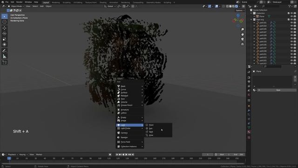
Task: Select the current frame marker on timeline
Action: click(x=9, y=158)
